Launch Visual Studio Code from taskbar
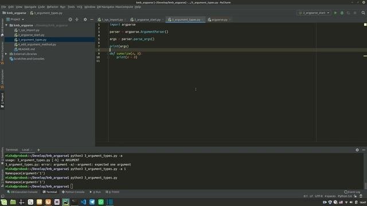The image size is (367, 206). tap(83, 202)
